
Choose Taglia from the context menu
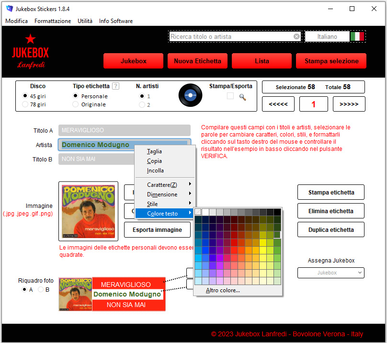point(165,151)
